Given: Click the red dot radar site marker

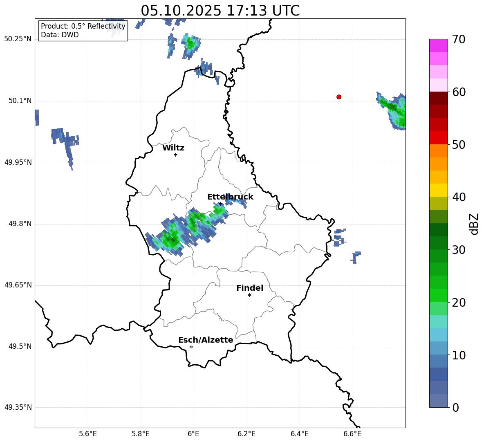Looking at the screenshot, I should click(x=338, y=97).
